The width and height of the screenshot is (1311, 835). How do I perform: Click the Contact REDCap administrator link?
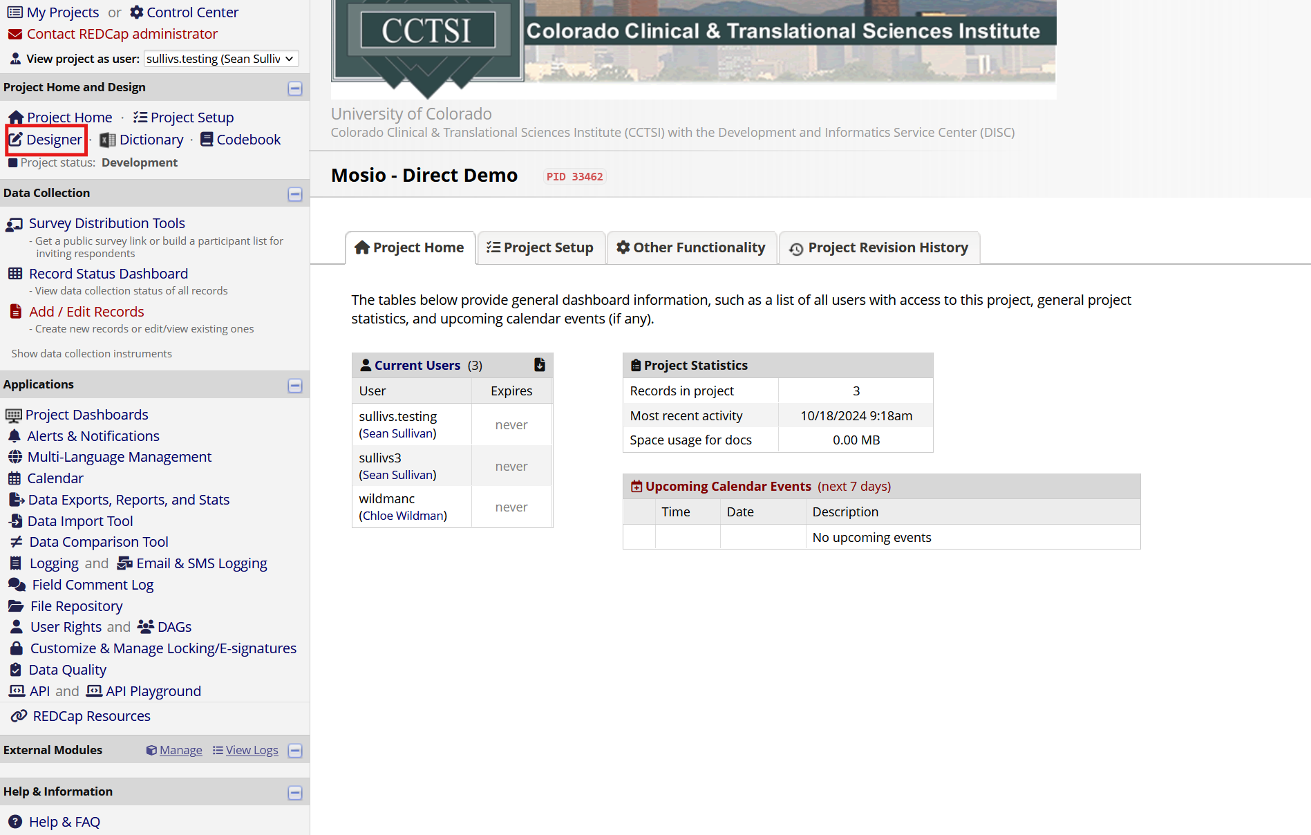pos(122,34)
